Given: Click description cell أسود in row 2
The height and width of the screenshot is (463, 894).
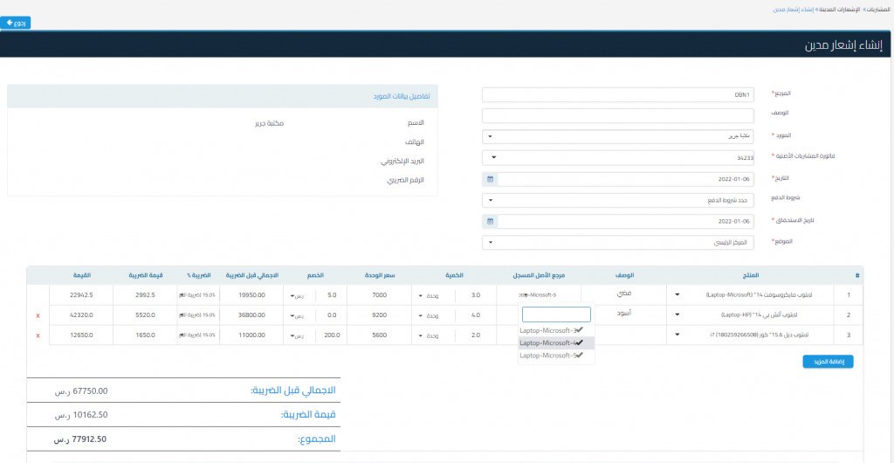Looking at the screenshot, I should [x=623, y=314].
